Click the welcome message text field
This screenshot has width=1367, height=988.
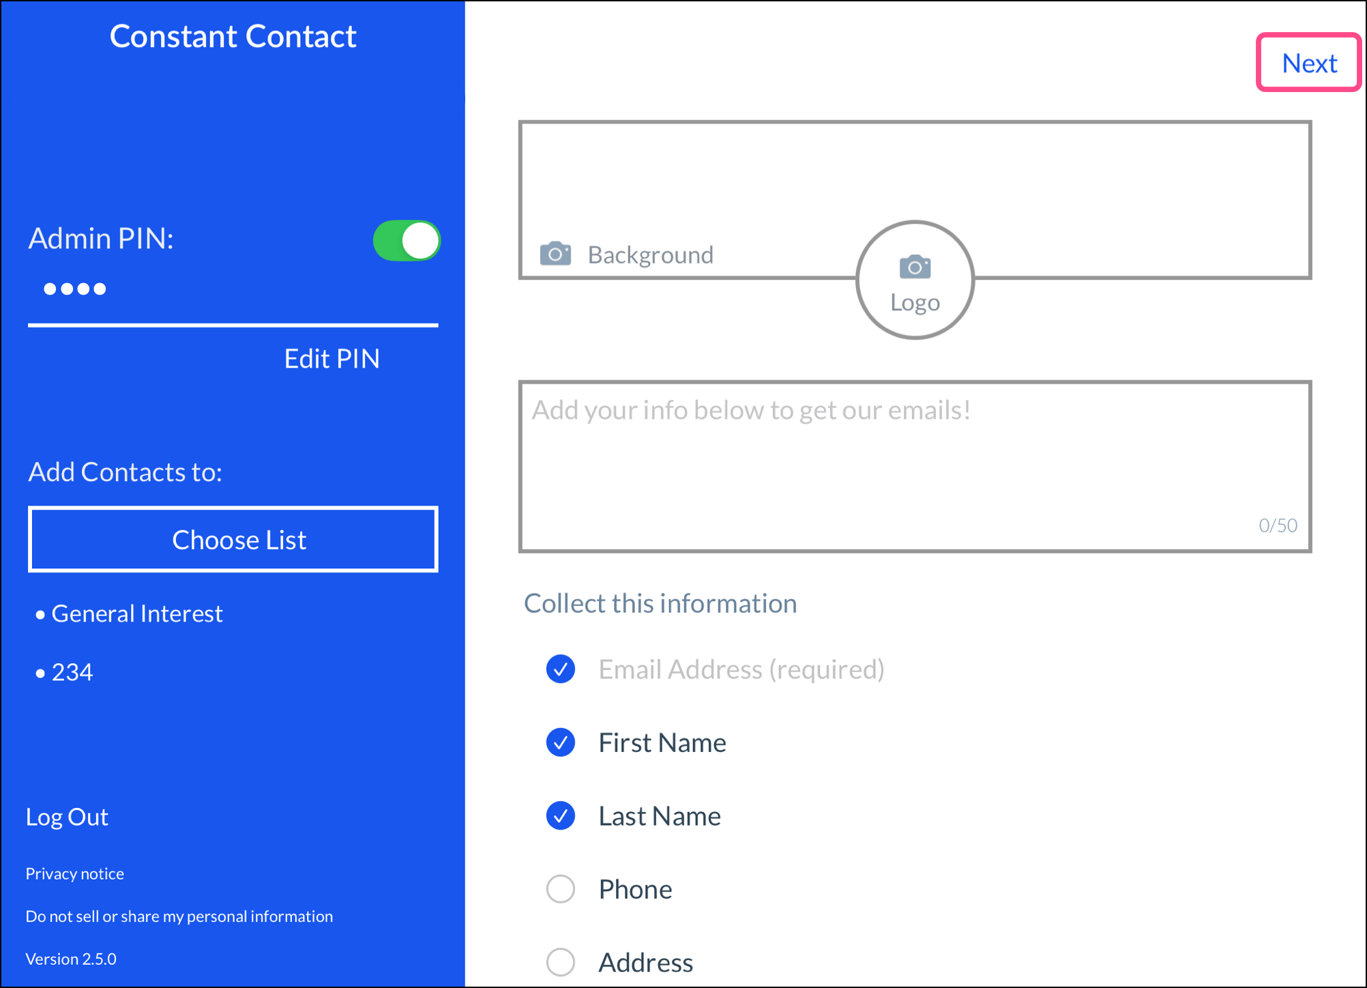(x=914, y=466)
